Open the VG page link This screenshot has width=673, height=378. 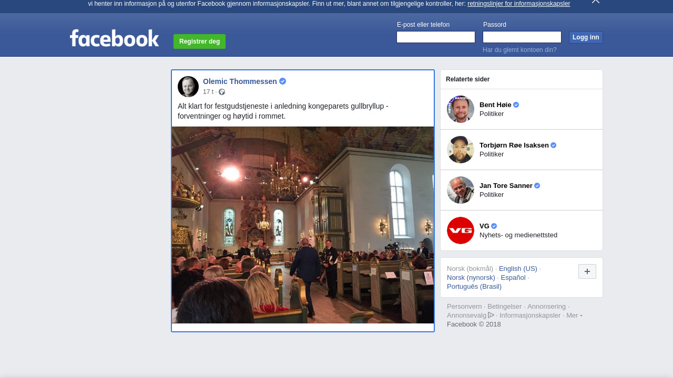(x=484, y=226)
